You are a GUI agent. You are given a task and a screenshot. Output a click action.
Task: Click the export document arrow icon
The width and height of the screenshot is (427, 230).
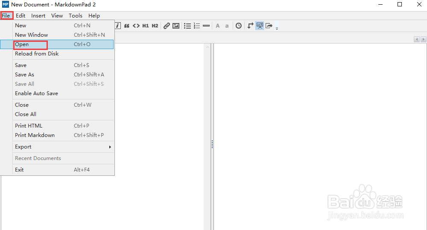point(269,26)
